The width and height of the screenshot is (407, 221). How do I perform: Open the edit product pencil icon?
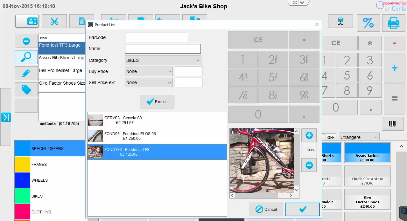(26, 73)
